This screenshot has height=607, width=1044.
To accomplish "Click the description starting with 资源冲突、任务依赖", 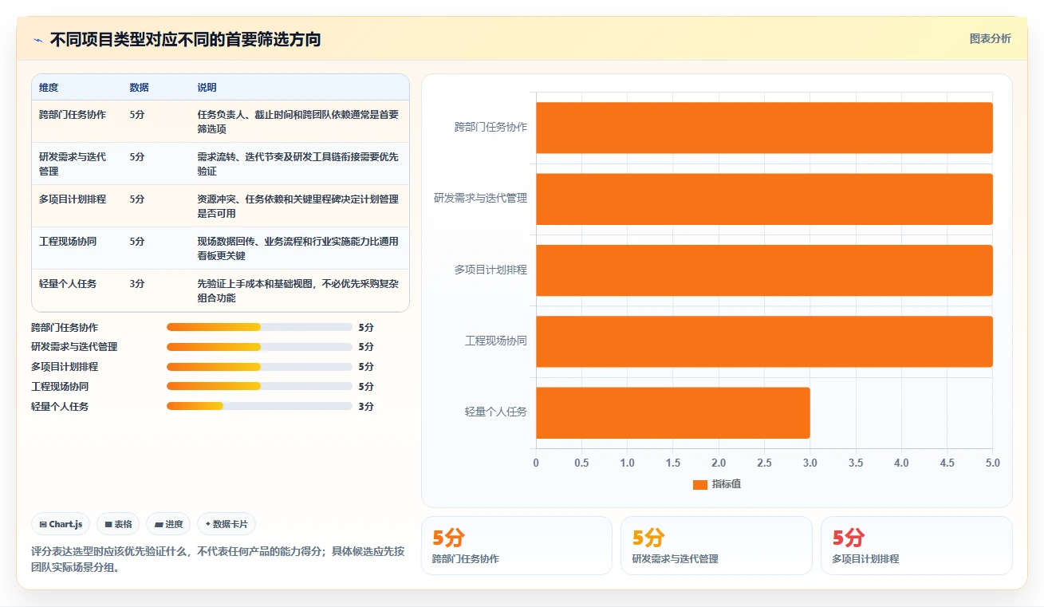I will (x=298, y=206).
